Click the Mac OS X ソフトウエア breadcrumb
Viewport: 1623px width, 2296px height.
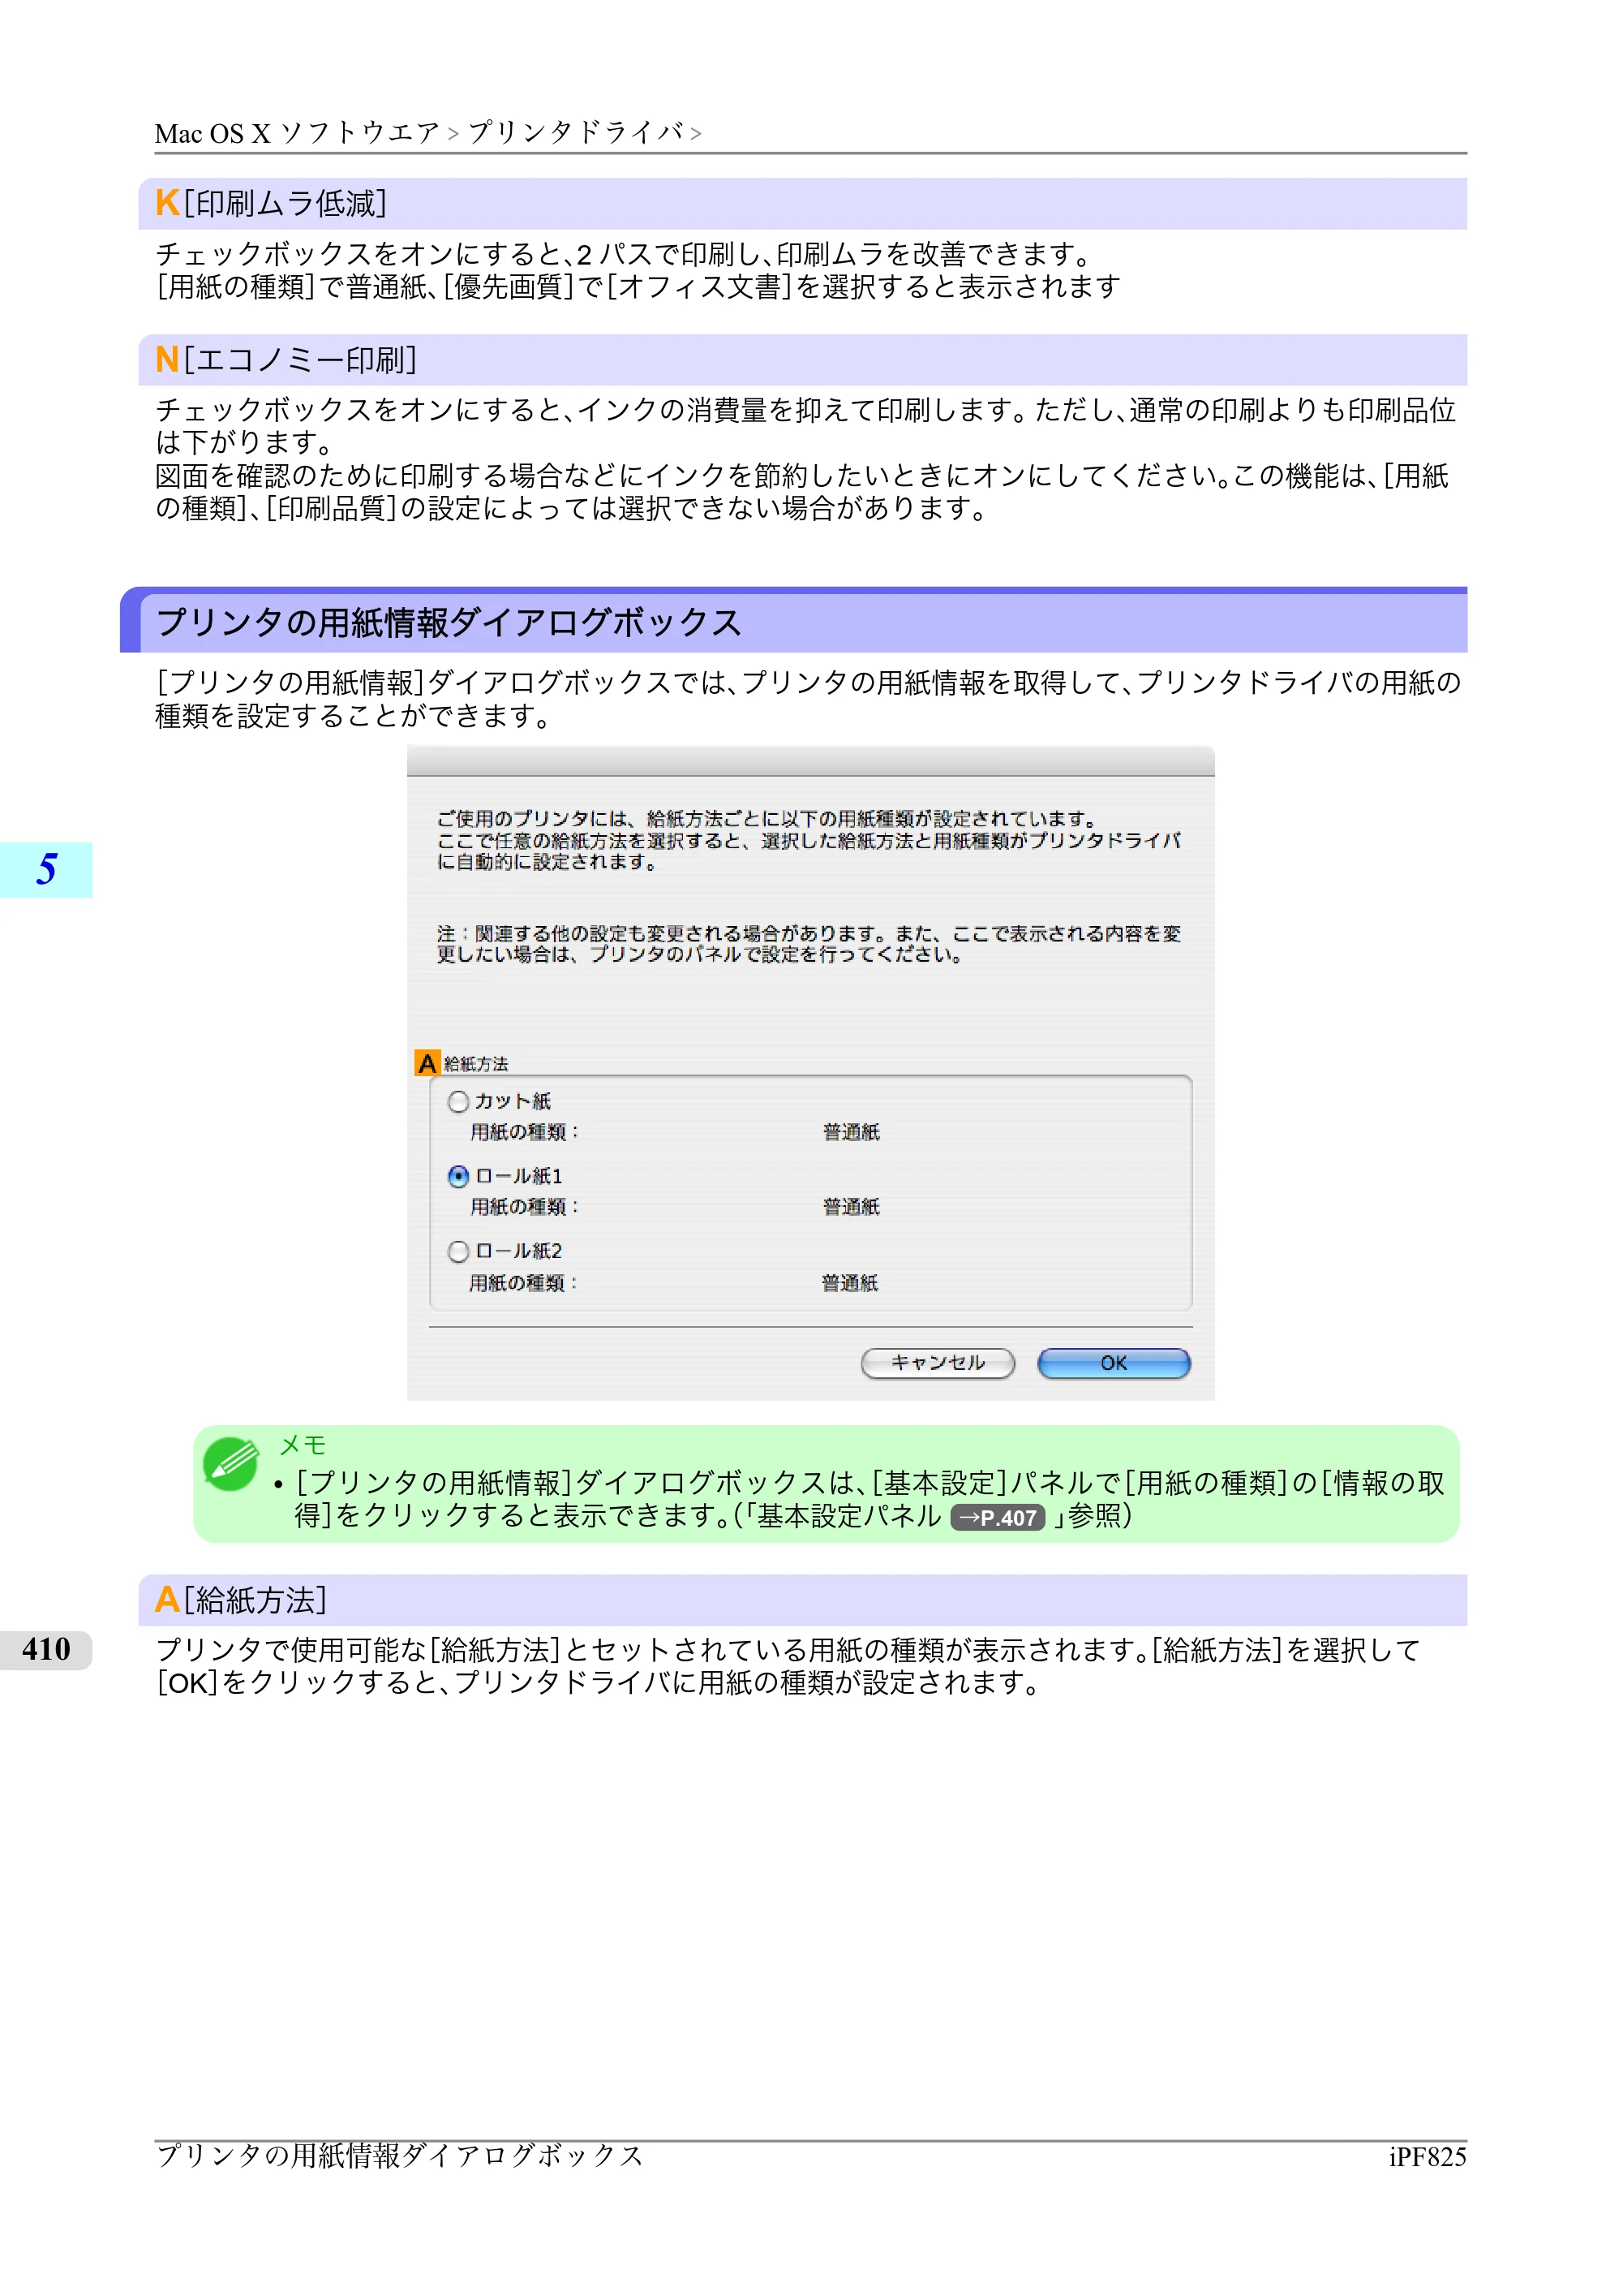tap(297, 133)
